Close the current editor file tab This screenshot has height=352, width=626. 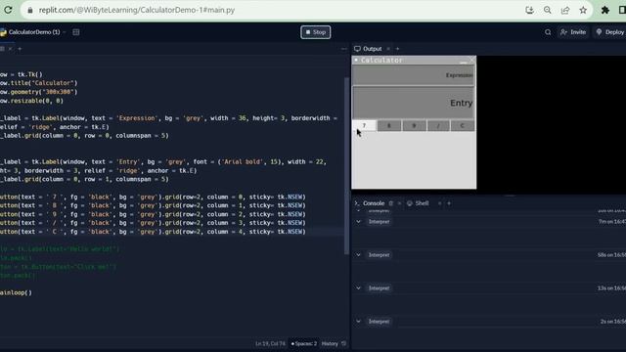11,49
